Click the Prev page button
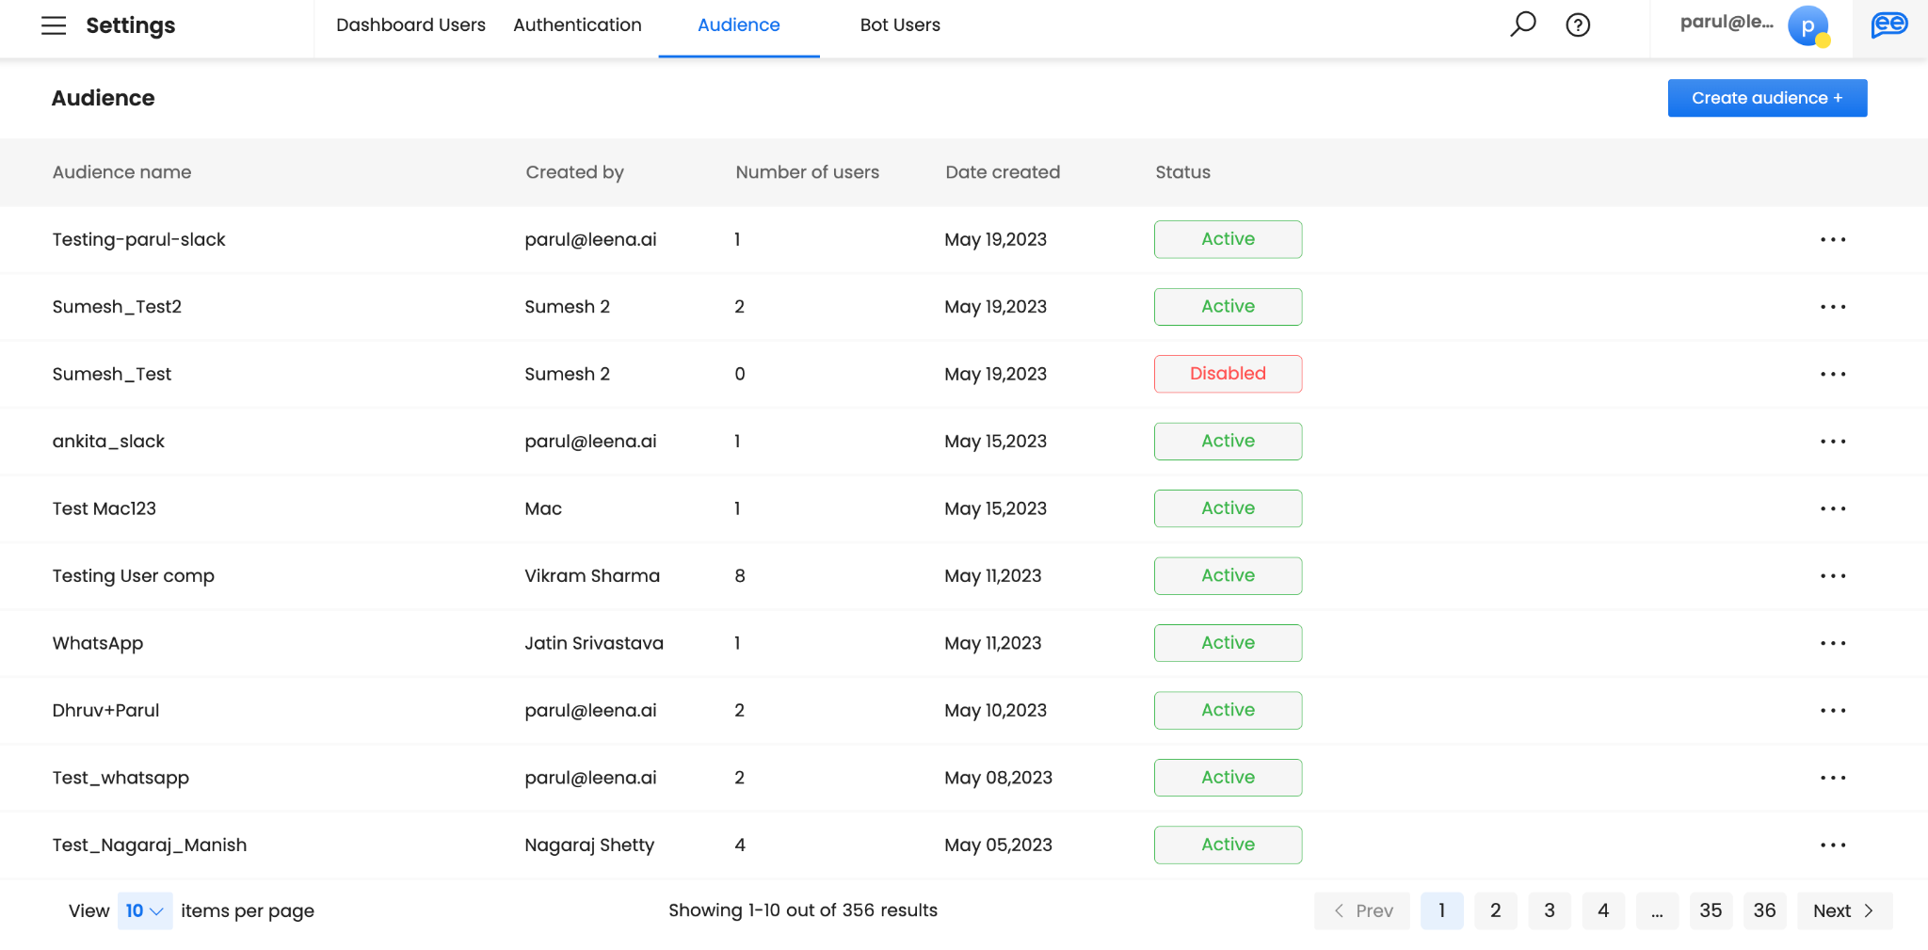The height and width of the screenshot is (950, 1928). click(1362, 910)
